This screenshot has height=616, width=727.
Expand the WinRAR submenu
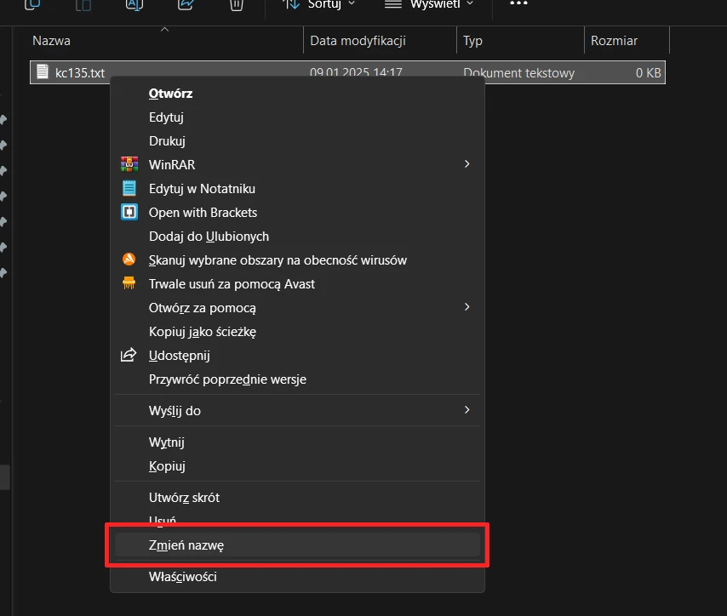pos(297,164)
